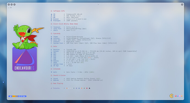
Task: Click the speaker icon beside the Sound label
Action: coord(51,78)
